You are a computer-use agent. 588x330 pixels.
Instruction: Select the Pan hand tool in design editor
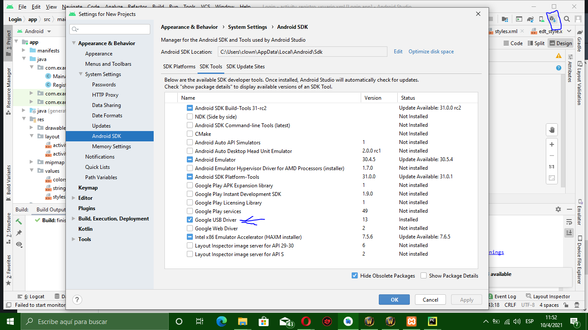551,130
